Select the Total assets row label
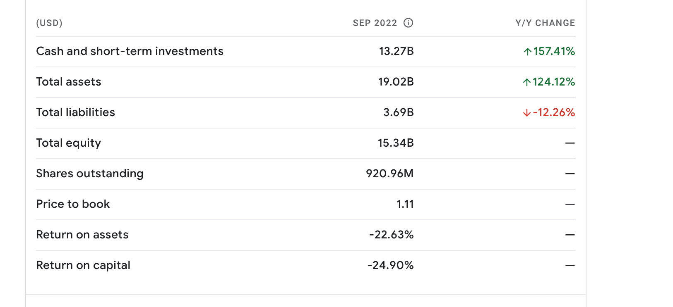The width and height of the screenshot is (673, 307). pos(69,82)
